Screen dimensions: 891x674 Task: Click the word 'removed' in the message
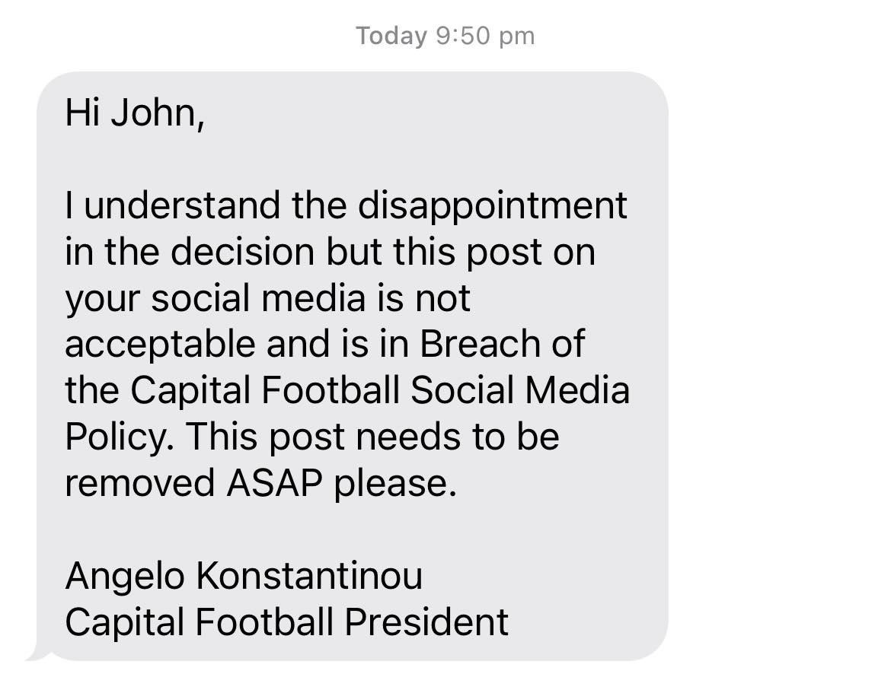point(140,483)
